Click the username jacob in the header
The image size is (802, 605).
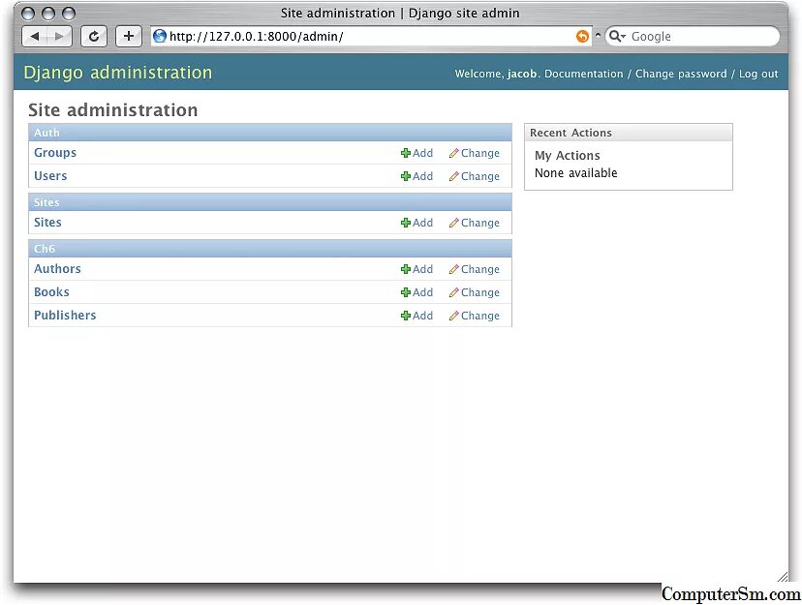(x=522, y=74)
